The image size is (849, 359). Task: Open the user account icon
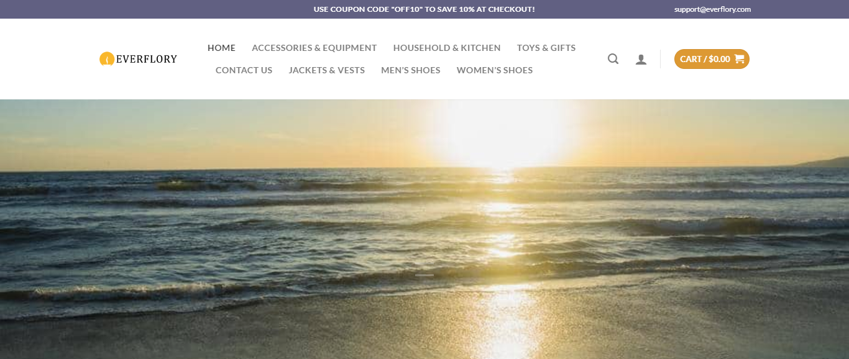641,60
